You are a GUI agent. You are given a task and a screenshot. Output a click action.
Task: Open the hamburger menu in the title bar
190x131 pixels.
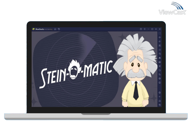[145, 29]
